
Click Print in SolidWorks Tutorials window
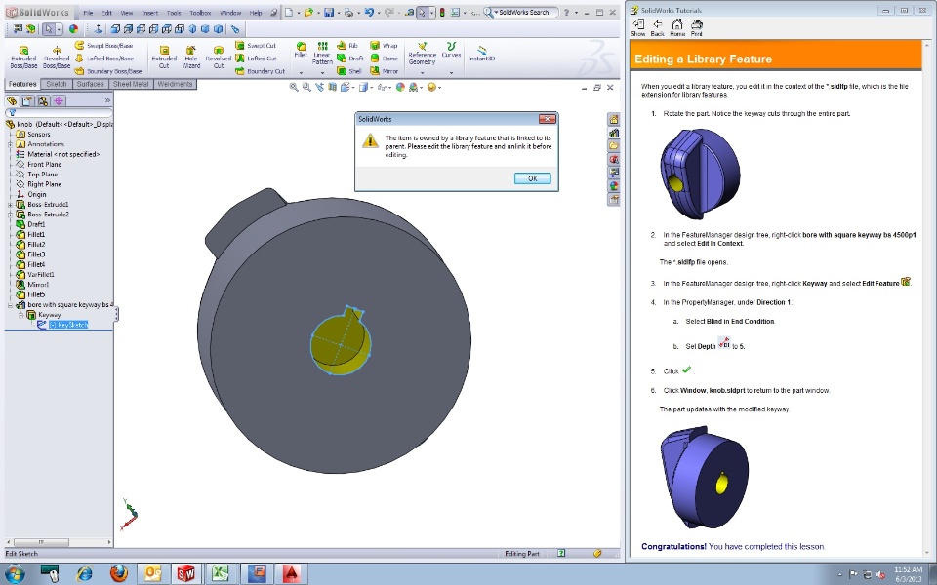pyautogui.click(x=696, y=27)
